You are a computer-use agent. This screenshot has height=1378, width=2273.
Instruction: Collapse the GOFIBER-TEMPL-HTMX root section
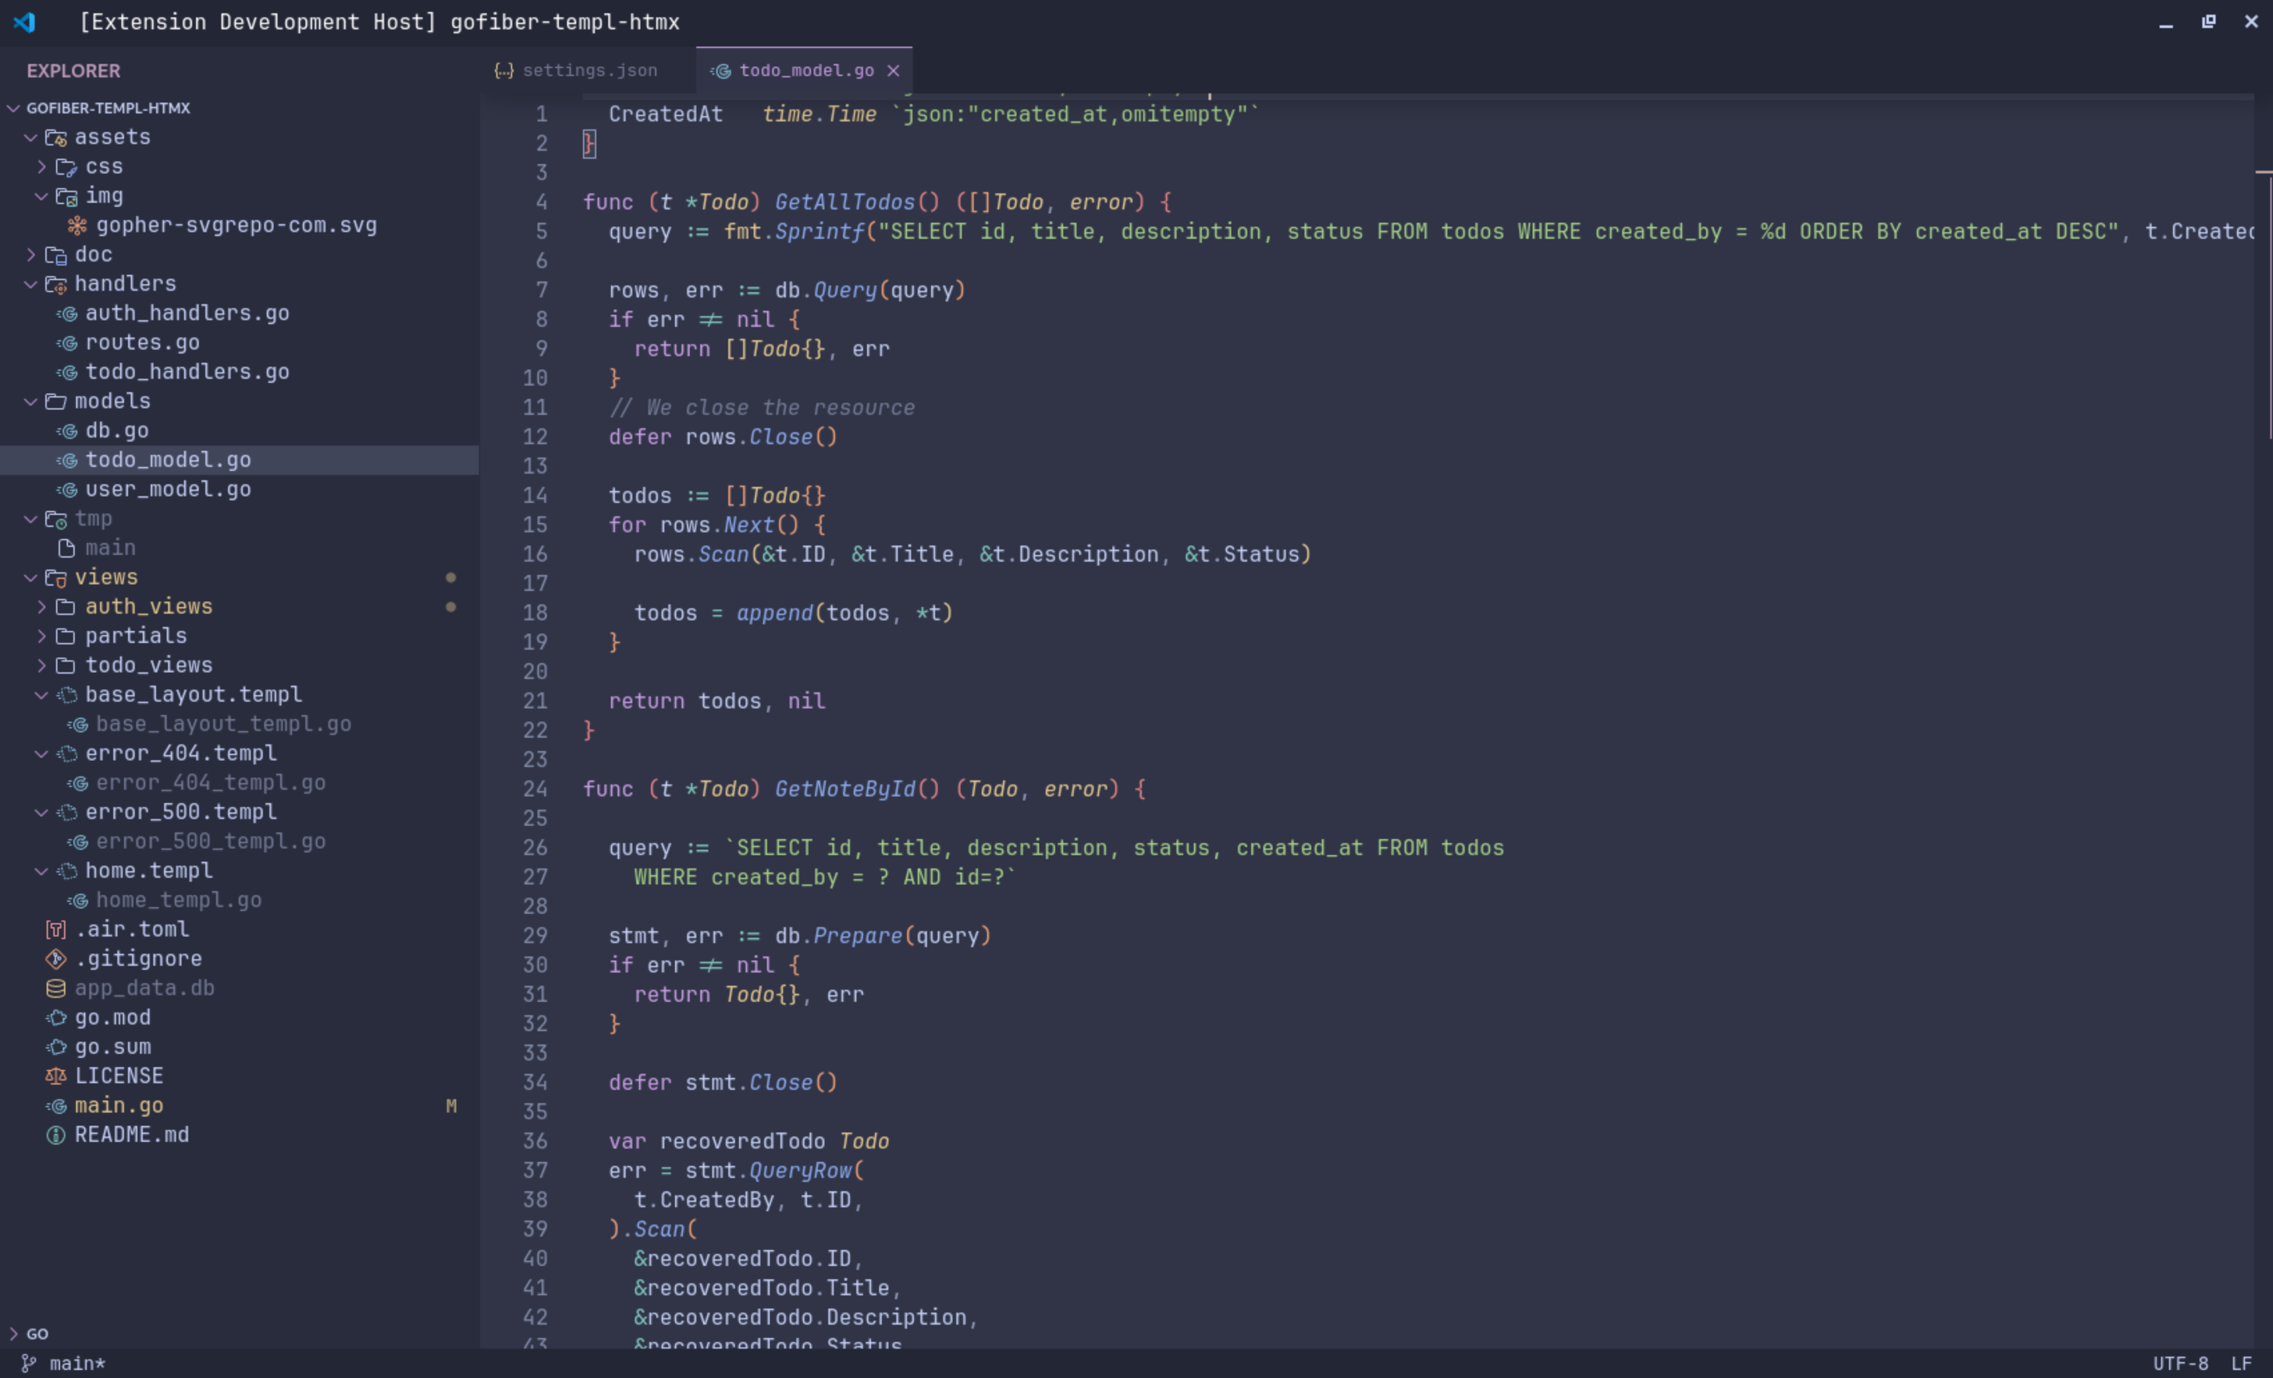(x=13, y=108)
